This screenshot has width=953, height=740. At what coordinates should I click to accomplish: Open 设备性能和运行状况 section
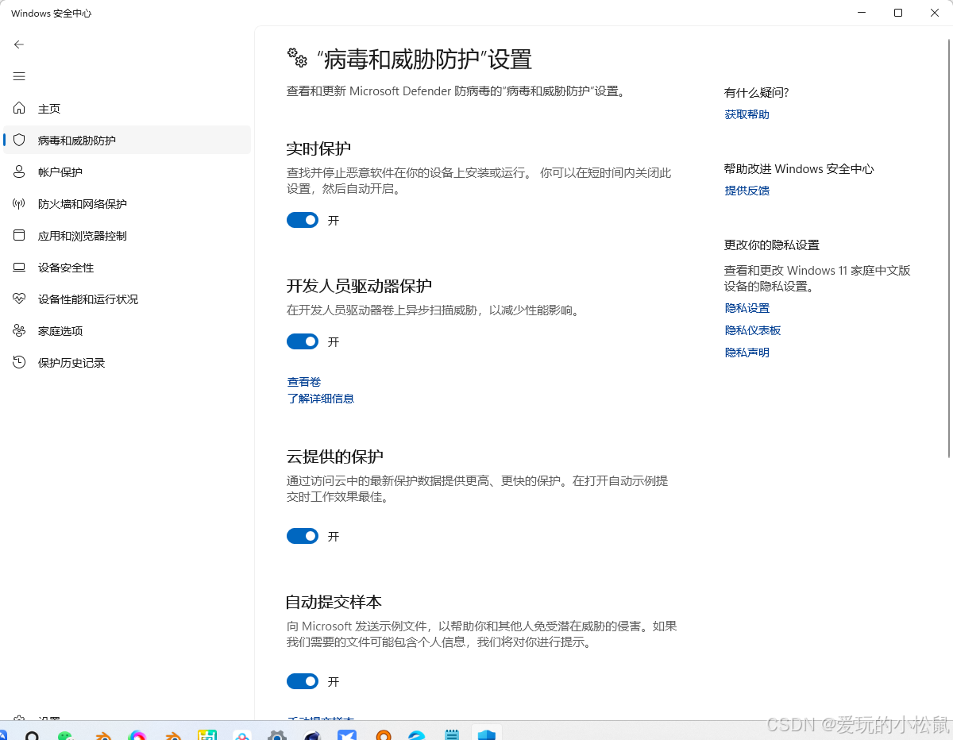point(127,299)
